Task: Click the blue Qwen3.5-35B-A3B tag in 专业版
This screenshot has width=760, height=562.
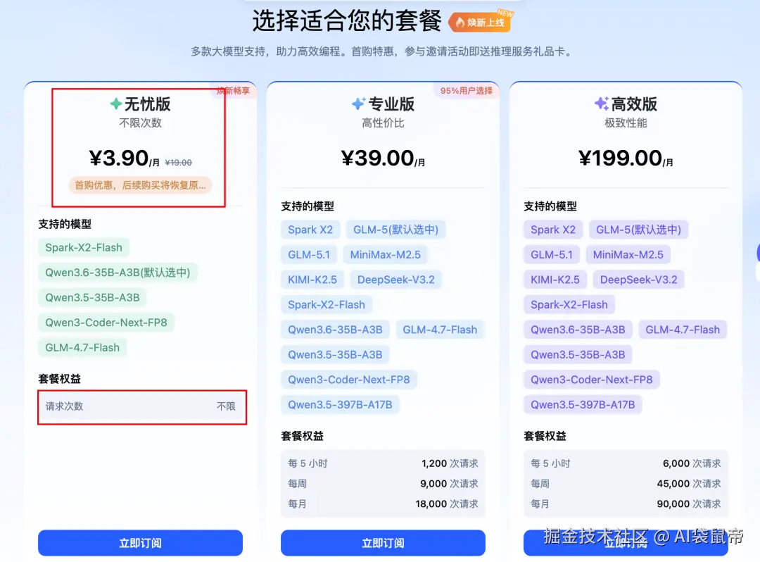Action: 335,355
